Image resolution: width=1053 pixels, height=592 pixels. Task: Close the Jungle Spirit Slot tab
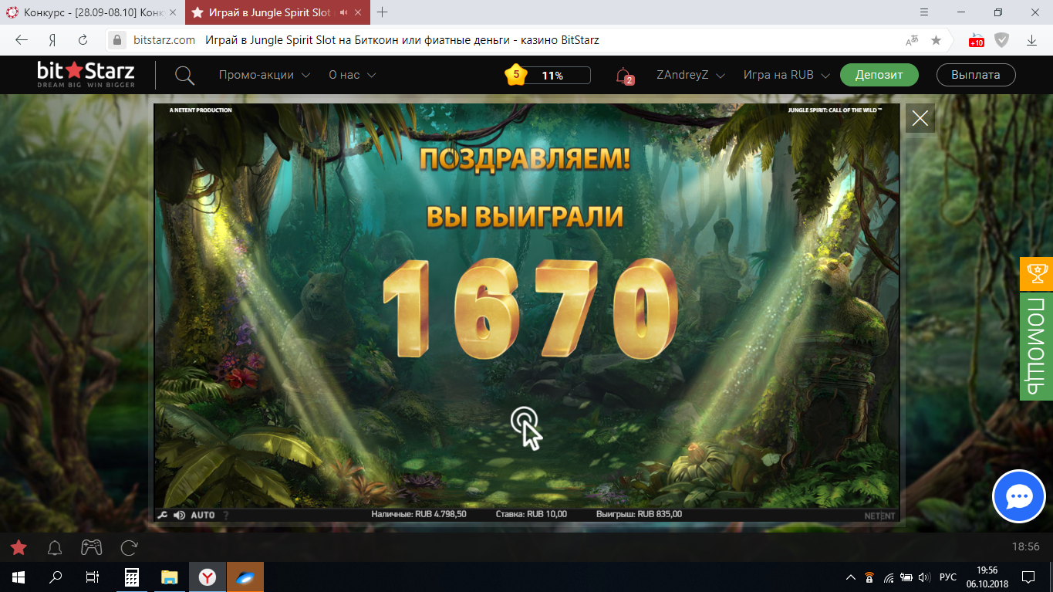point(359,12)
